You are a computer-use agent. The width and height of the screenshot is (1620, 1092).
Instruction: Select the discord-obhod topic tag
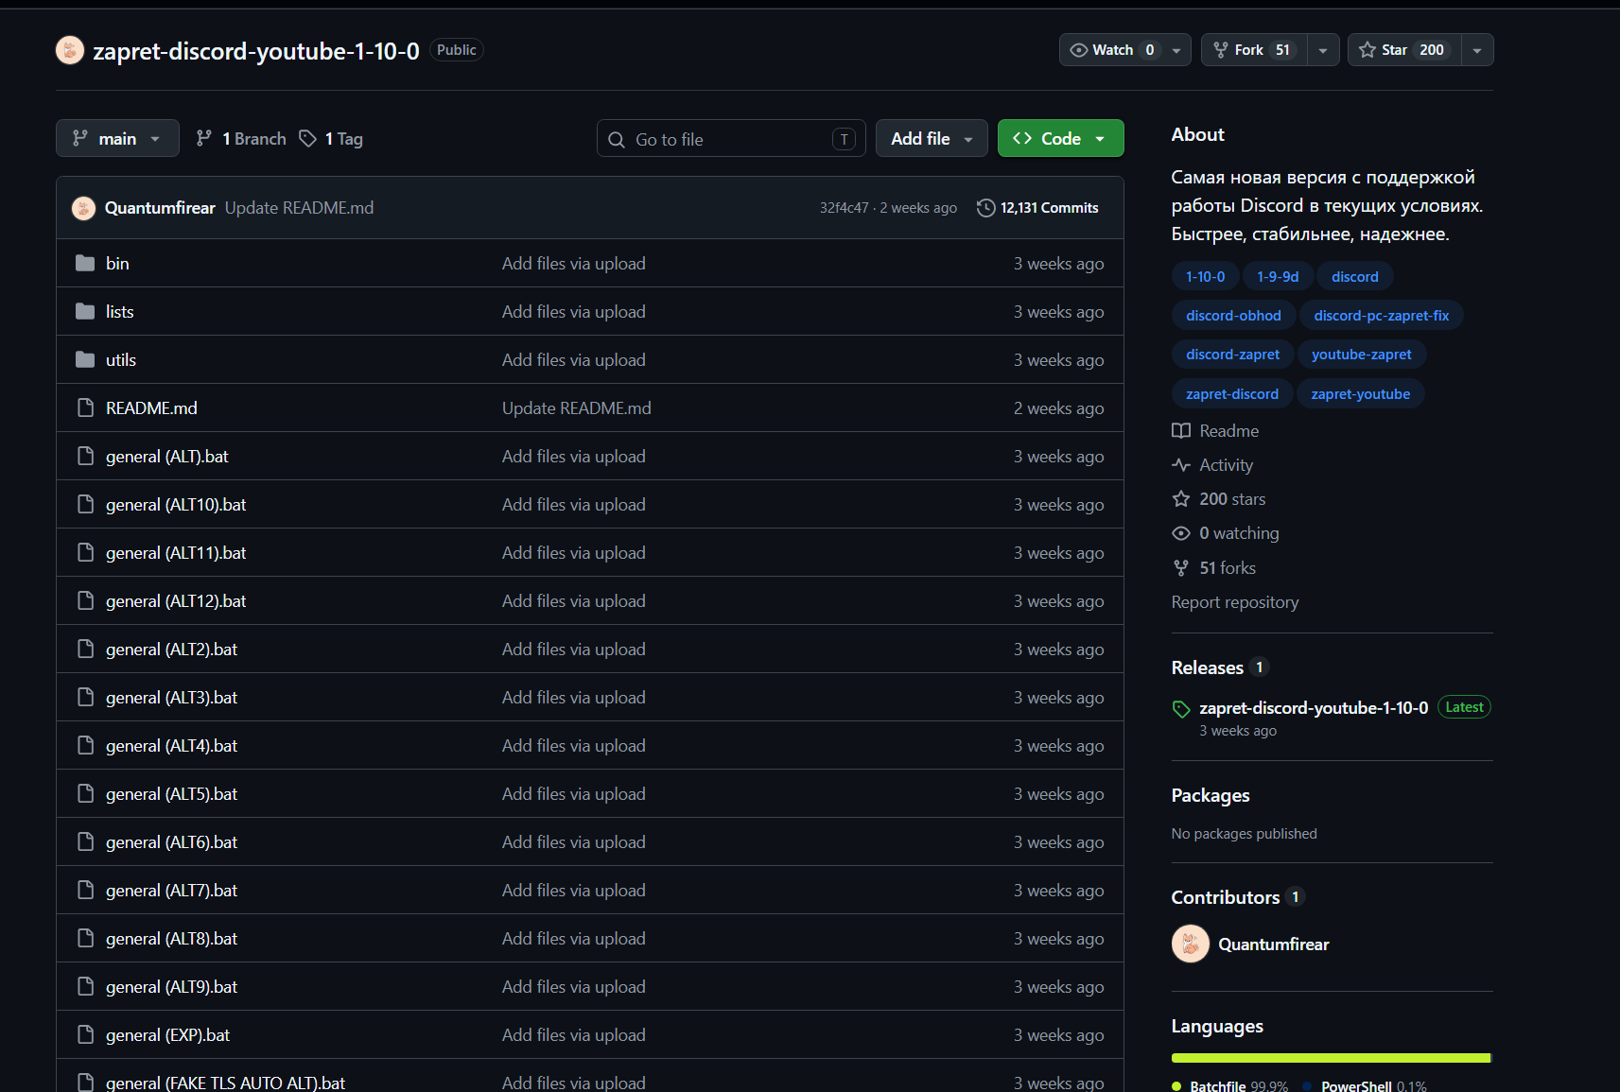point(1233,316)
